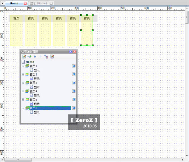The height and width of the screenshot is (162, 189).
Task: Collapse the 首页3 panel node
Action: [23, 83]
